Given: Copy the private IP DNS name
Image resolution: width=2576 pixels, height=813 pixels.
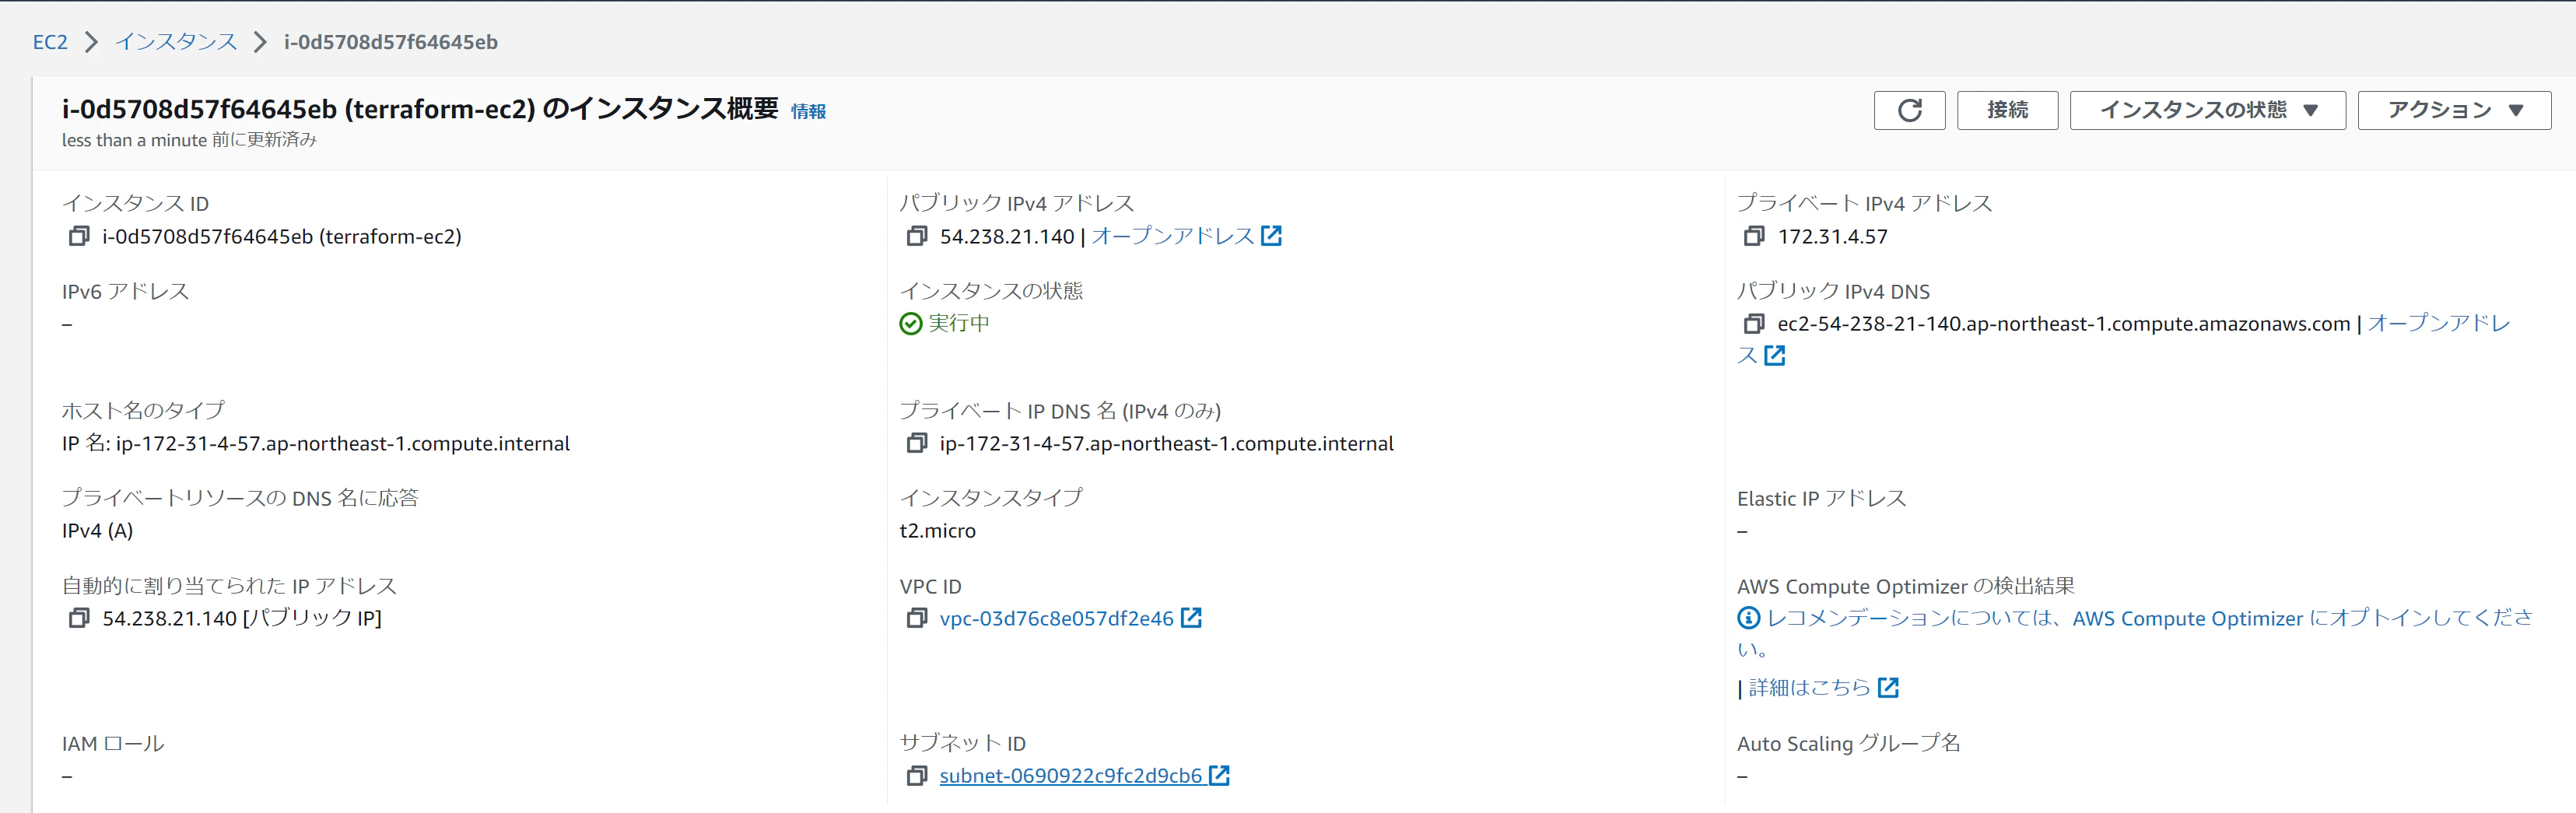Looking at the screenshot, I should (x=916, y=443).
